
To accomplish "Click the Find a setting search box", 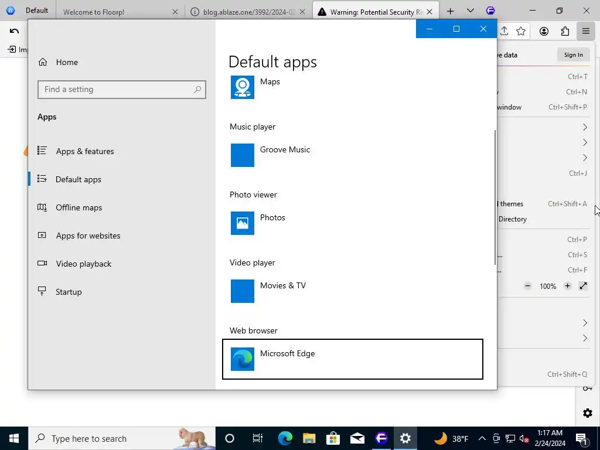I will pos(122,89).
